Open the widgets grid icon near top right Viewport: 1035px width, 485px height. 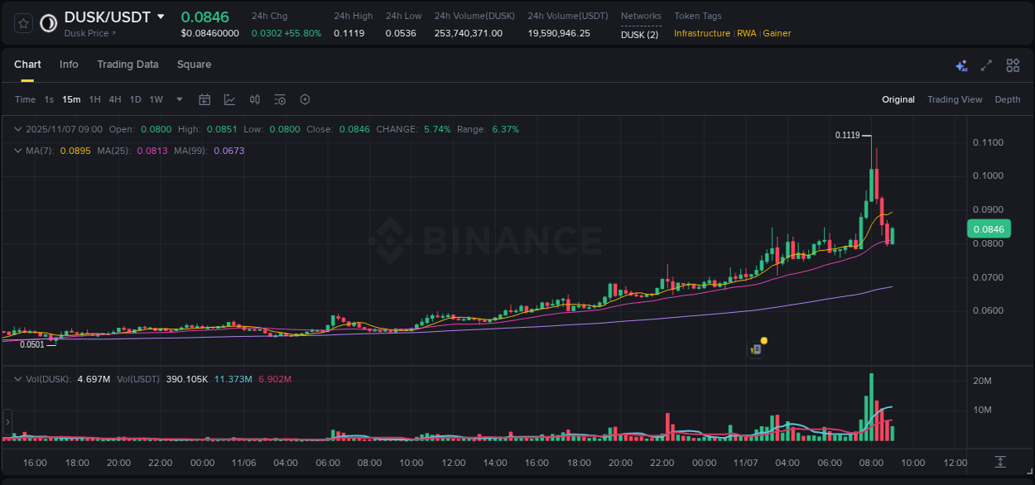click(1012, 65)
